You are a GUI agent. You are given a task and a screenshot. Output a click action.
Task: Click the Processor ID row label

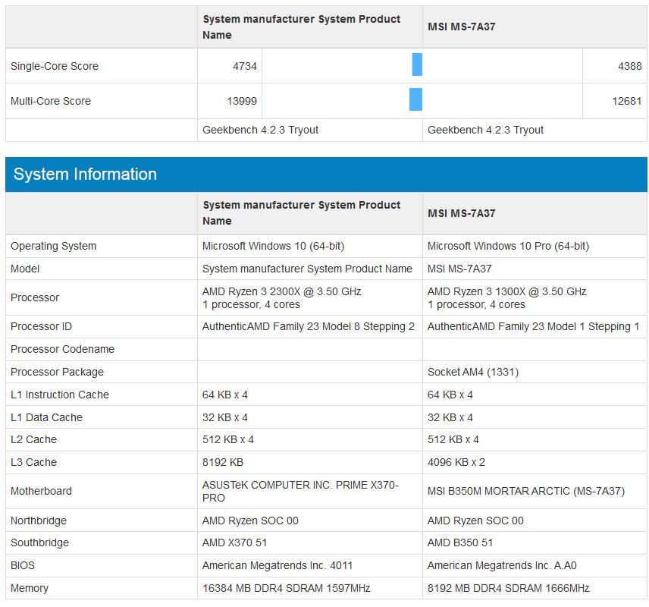coord(41,326)
